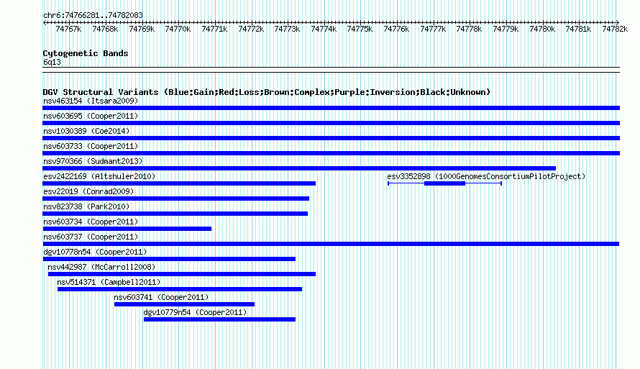The image size is (640, 369).
Task: Click chr6:74766281..74782083 coordinate label
Action: coord(93,15)
